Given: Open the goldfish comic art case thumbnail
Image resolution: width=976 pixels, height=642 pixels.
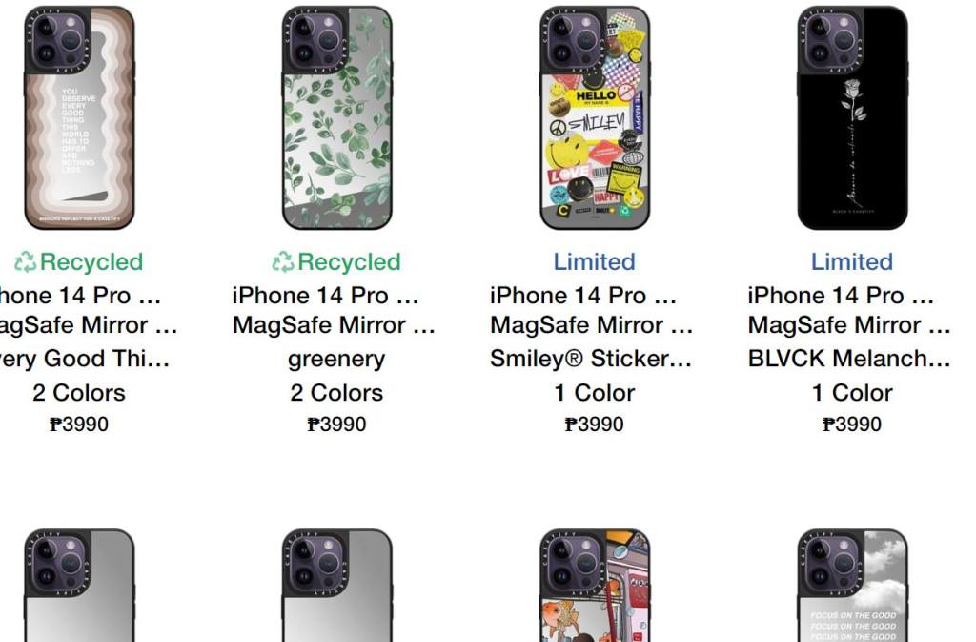Looking at the screenshot, I should [595, 586].
